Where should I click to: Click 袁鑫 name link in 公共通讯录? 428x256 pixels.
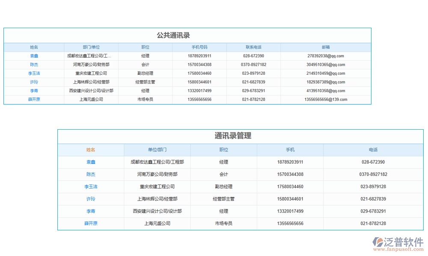pyautogui.click(x=34, y=56)
